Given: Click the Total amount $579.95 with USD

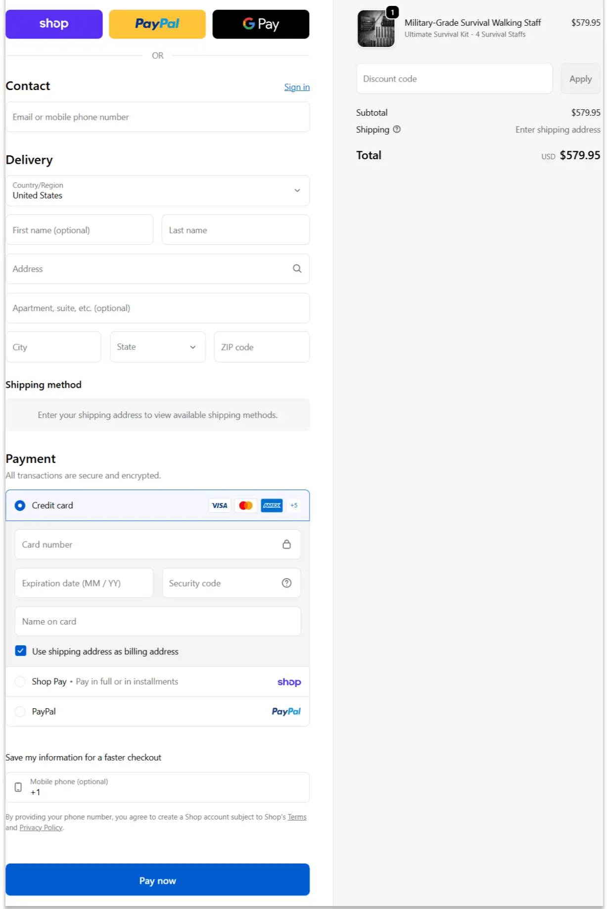Looking at the screenshot, I should (570, 155).
